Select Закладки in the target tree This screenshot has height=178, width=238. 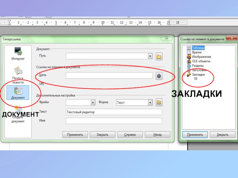click(x=198, y=74)
